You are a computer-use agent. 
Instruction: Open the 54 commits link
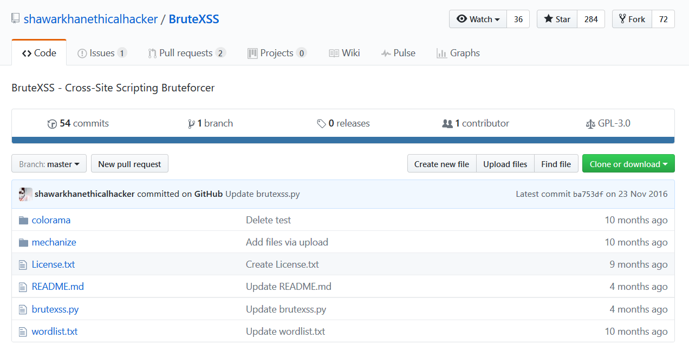pyautogui.click(x=78, y=123)
